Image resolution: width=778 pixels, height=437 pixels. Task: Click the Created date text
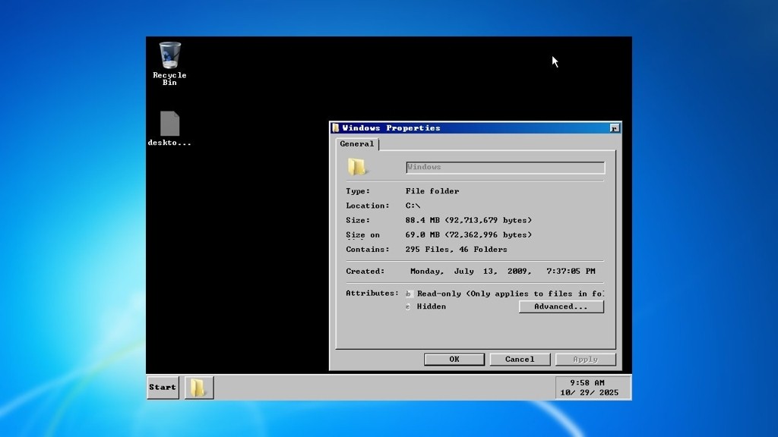click(502, 272)
